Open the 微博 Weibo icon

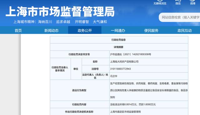(192, 2)
